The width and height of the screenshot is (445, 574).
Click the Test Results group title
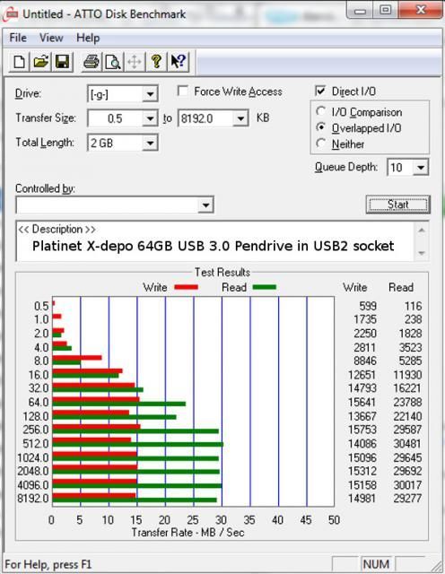222,272
